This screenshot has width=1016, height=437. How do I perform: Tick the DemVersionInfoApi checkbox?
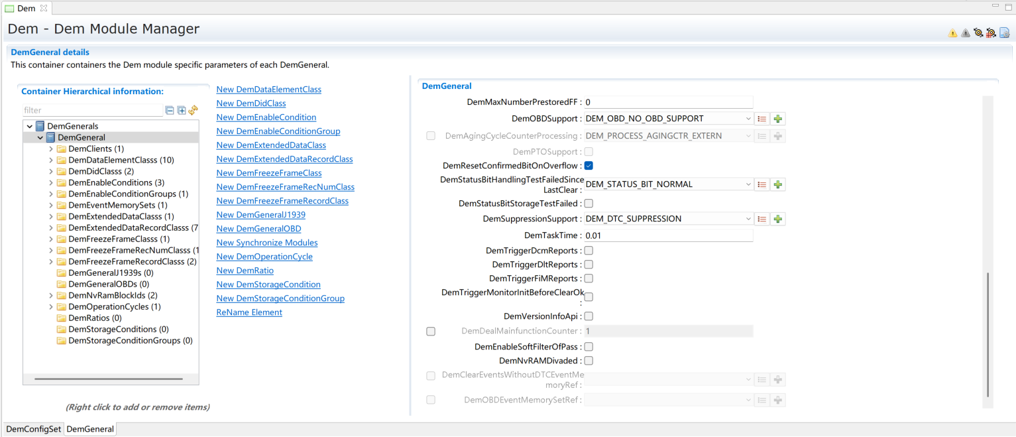[589, 316]
